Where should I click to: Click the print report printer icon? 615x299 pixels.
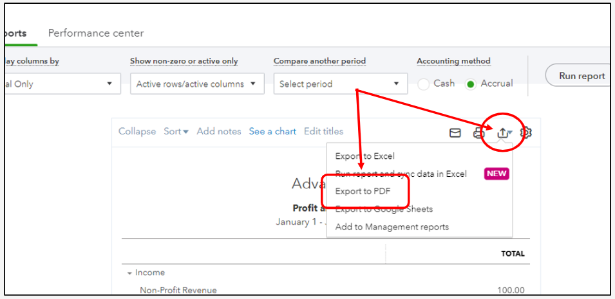tap(478, 133)
